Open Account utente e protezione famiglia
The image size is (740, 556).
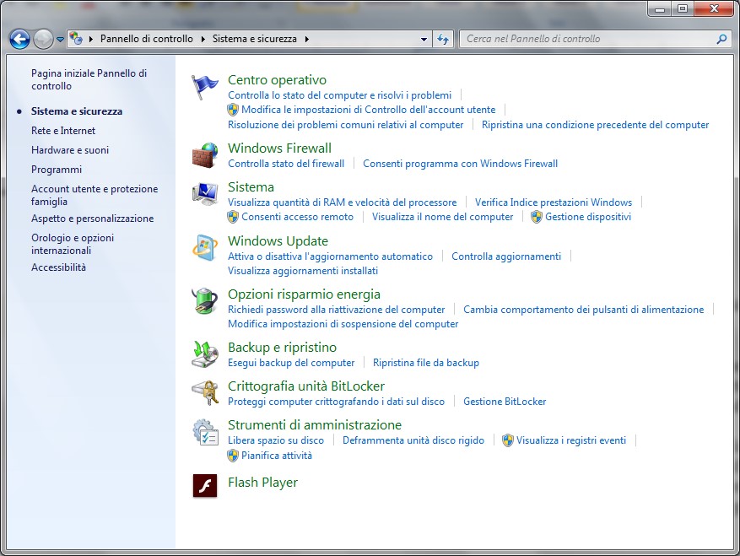(95, 195)
